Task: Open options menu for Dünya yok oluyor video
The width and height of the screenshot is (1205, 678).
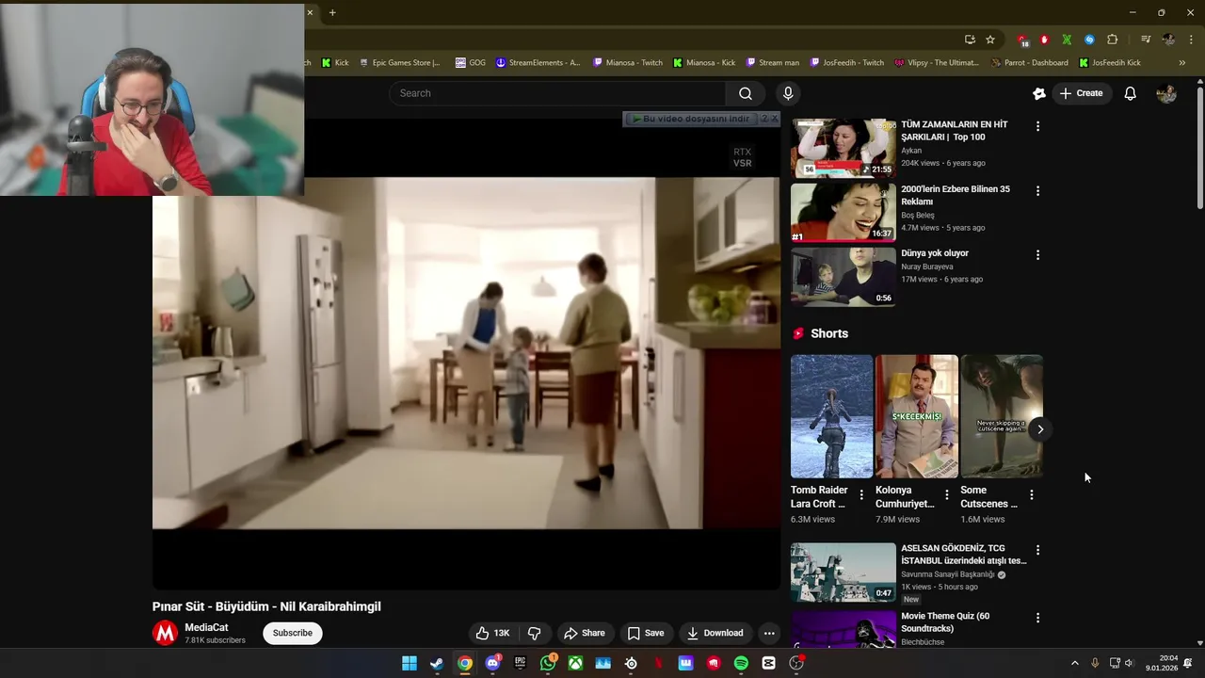Action: tap(1037, 254)
